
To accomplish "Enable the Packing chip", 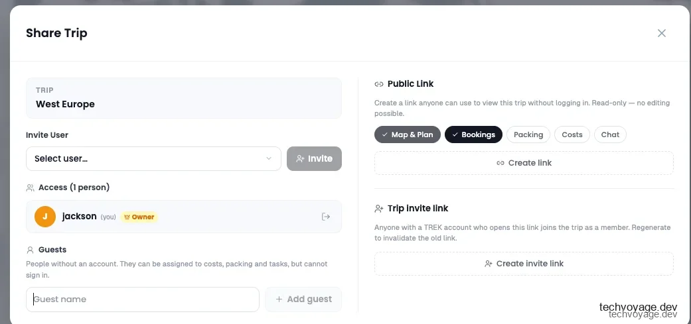I will (x=528, y=135).
